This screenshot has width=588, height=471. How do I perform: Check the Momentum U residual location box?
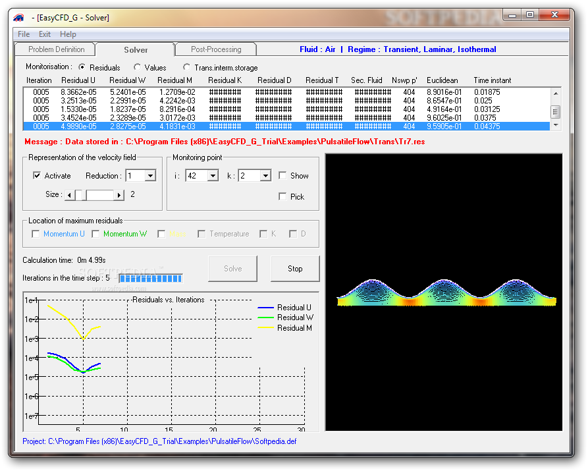click(36, 234)
